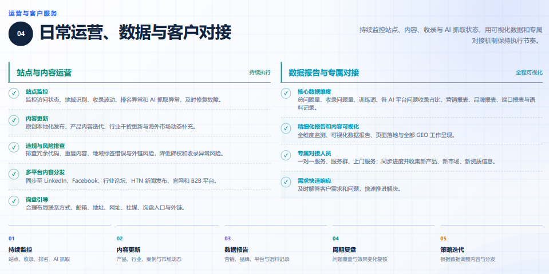Click the description starting 合理布局联系方式
Screen dimensions: 549x274
105,208
